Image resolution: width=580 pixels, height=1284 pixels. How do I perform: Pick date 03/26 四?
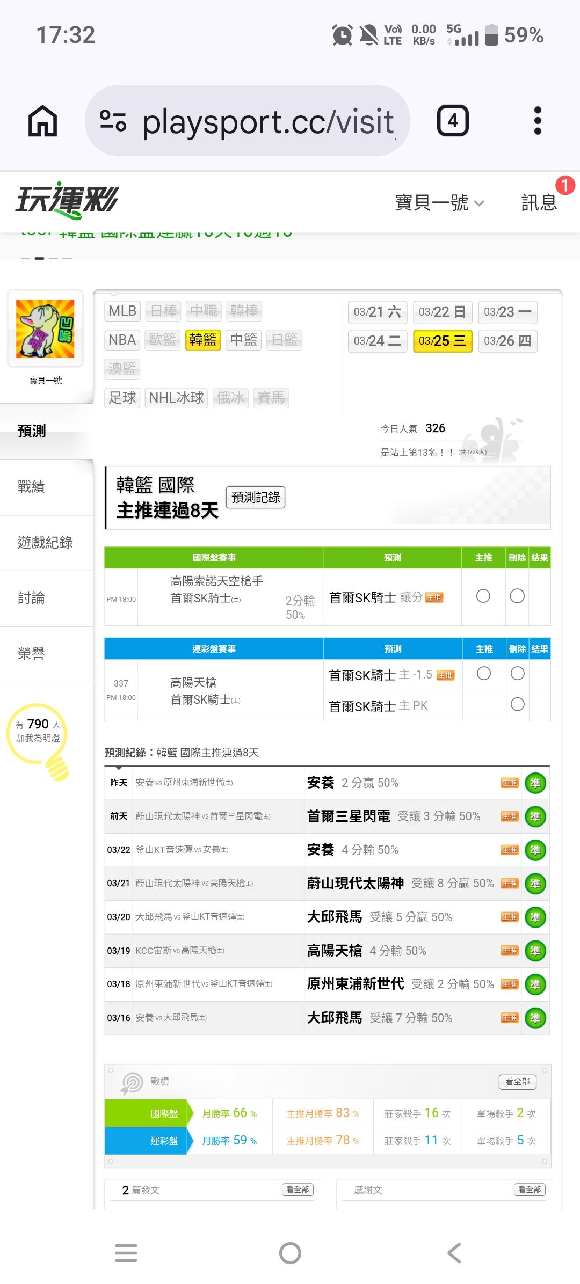click(508, 341)
